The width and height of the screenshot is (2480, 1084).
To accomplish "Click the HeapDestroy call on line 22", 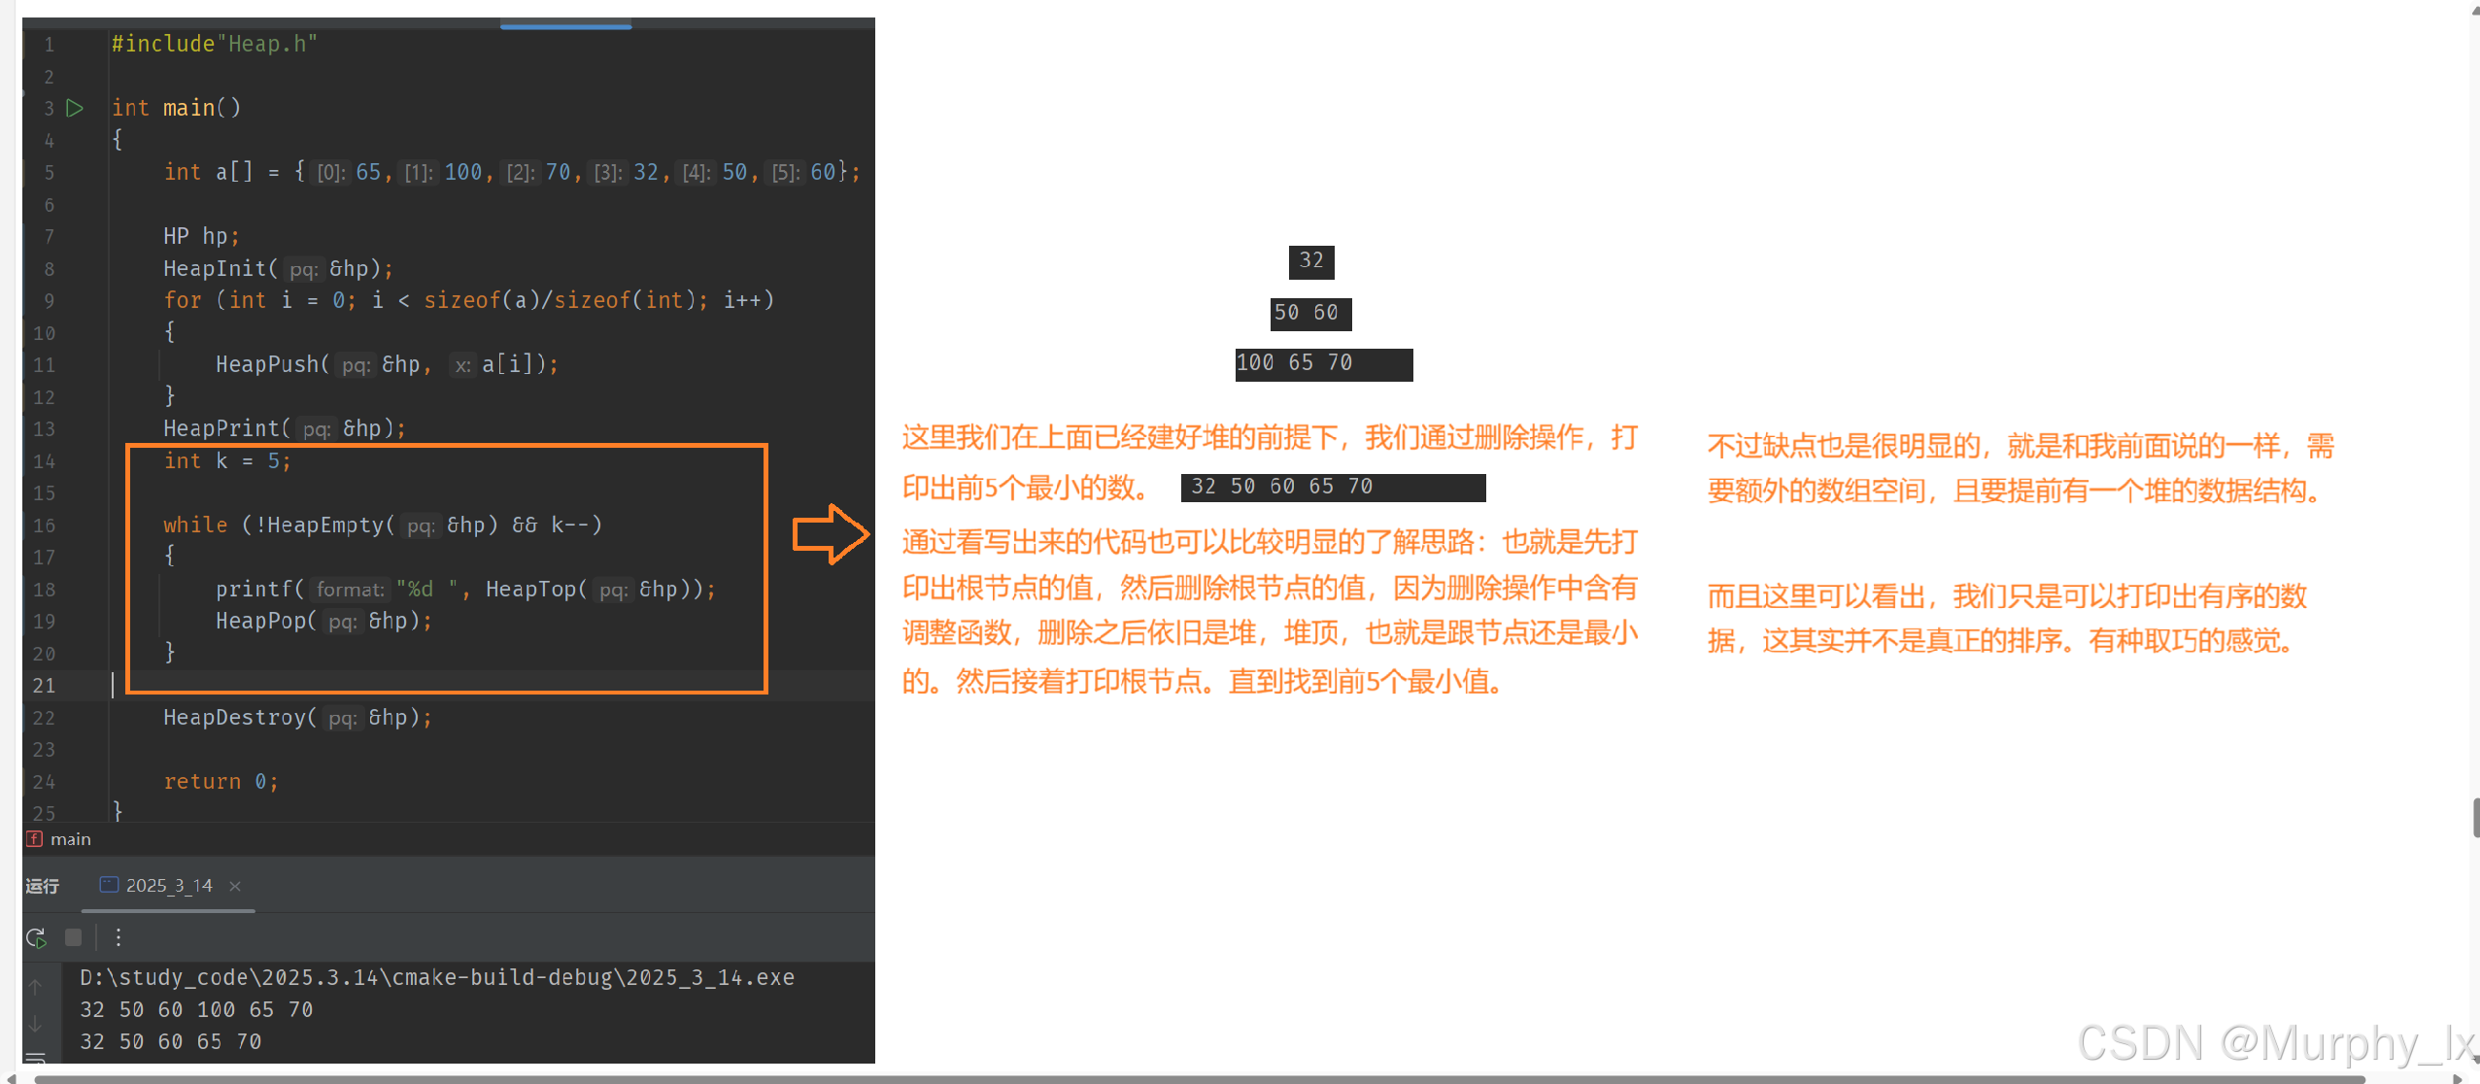I will 234,718.
